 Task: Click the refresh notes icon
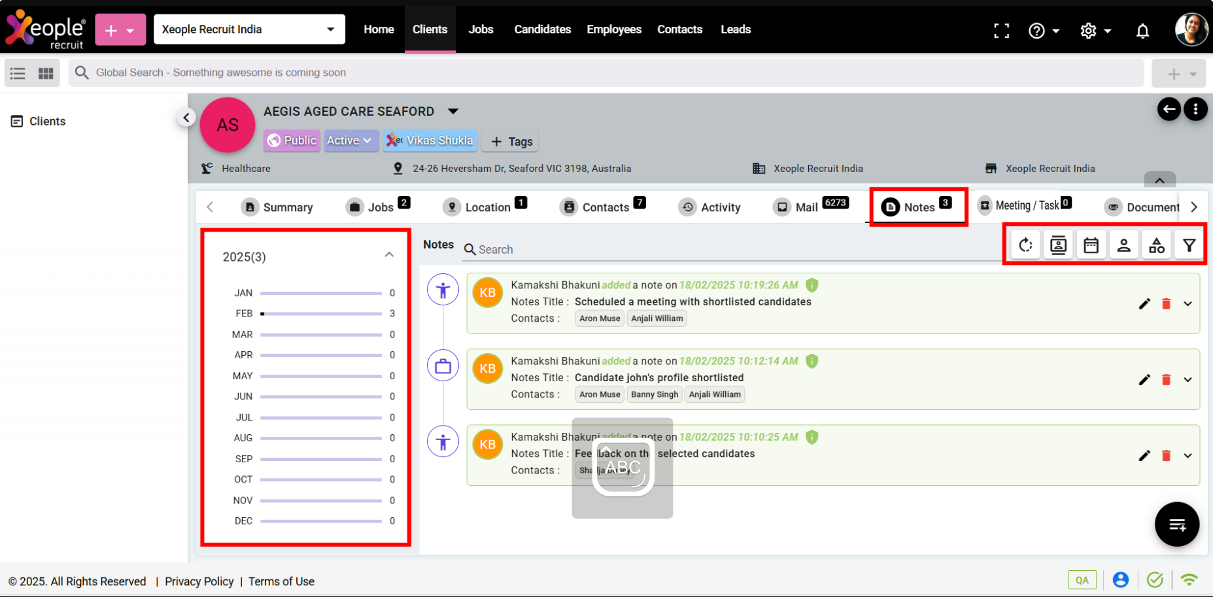pos(1025,245)
